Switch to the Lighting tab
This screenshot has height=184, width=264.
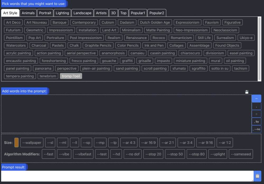[x=62, y=13]
